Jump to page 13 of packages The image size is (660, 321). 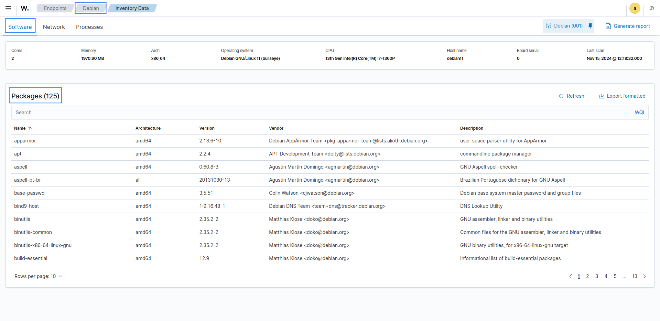(635, 276)
